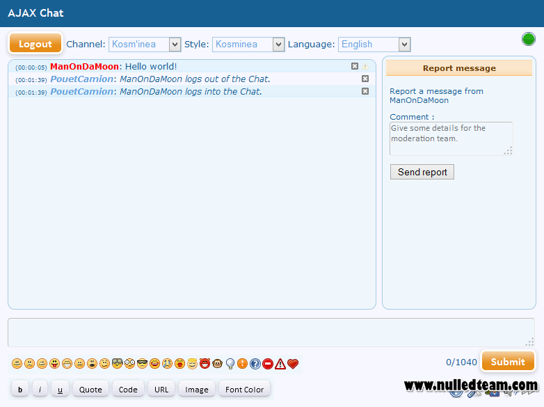Click PouetCamion name on the 'logs into' line
This screenshot has width=544, height=407.
pos(82,91)
